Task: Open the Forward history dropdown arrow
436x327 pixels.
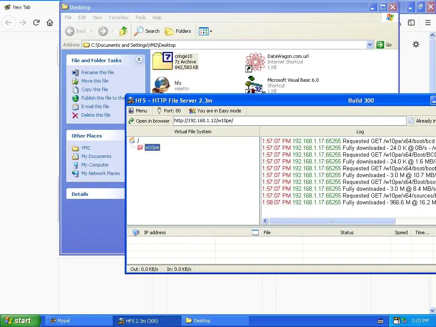Action: [112, 31]
